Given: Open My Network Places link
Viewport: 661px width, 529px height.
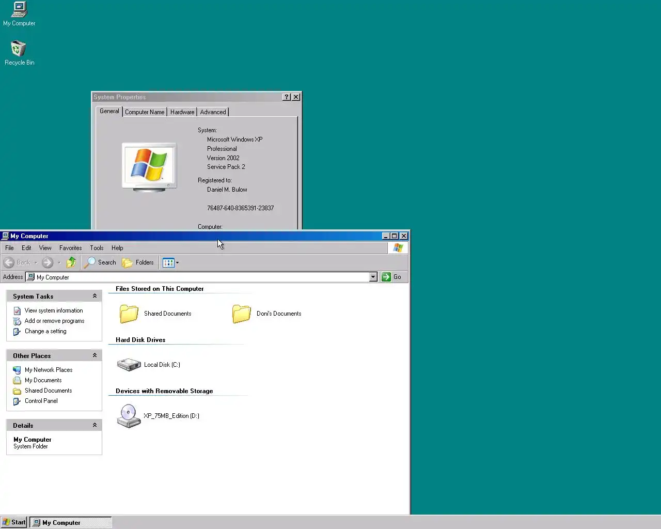Looking at the screenshot, I should coord(49,370).
